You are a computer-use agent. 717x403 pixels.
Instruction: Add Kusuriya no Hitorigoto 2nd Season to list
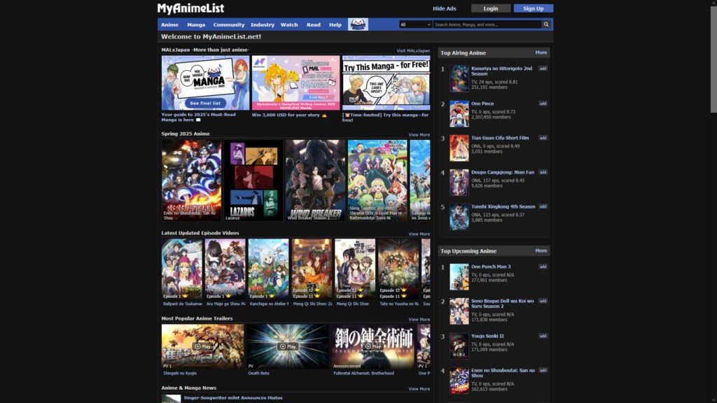click(543, 69)
